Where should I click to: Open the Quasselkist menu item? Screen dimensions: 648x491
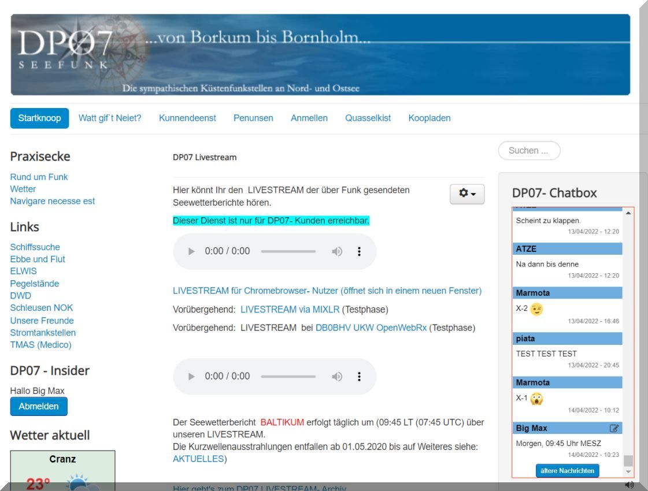(368, 118)
